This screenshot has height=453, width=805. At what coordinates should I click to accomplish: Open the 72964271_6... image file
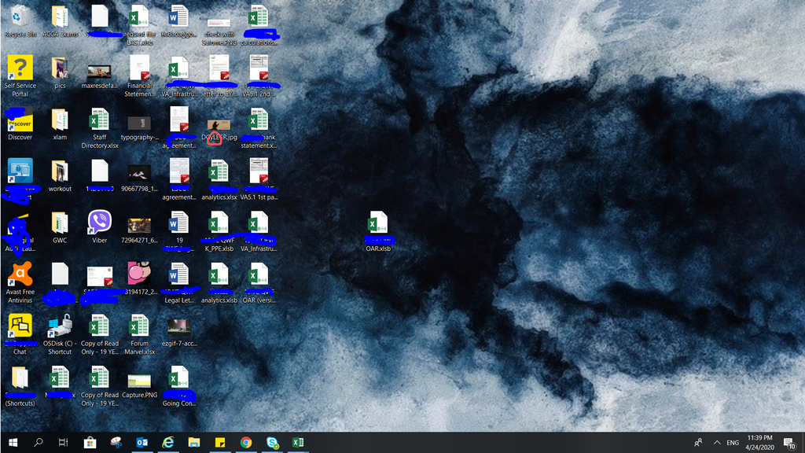point(139,230)
